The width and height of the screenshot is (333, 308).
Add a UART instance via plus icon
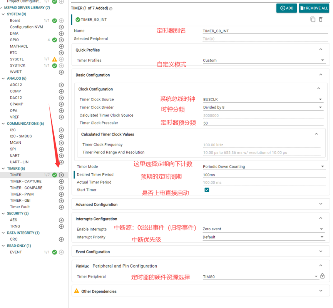[61, 155]
